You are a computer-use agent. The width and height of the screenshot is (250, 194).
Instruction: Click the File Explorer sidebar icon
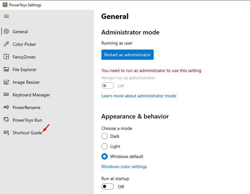click(x=6, y=69)
